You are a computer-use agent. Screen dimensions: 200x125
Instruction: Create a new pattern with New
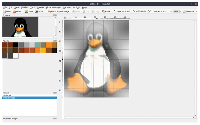click(x=7, y=11)
